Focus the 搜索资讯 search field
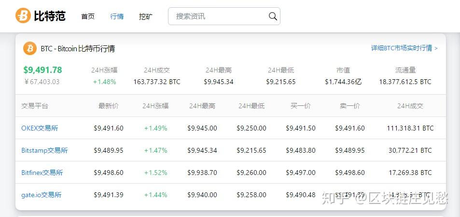The width and height of the screenshot is (460, 217). tap(224, 16)
